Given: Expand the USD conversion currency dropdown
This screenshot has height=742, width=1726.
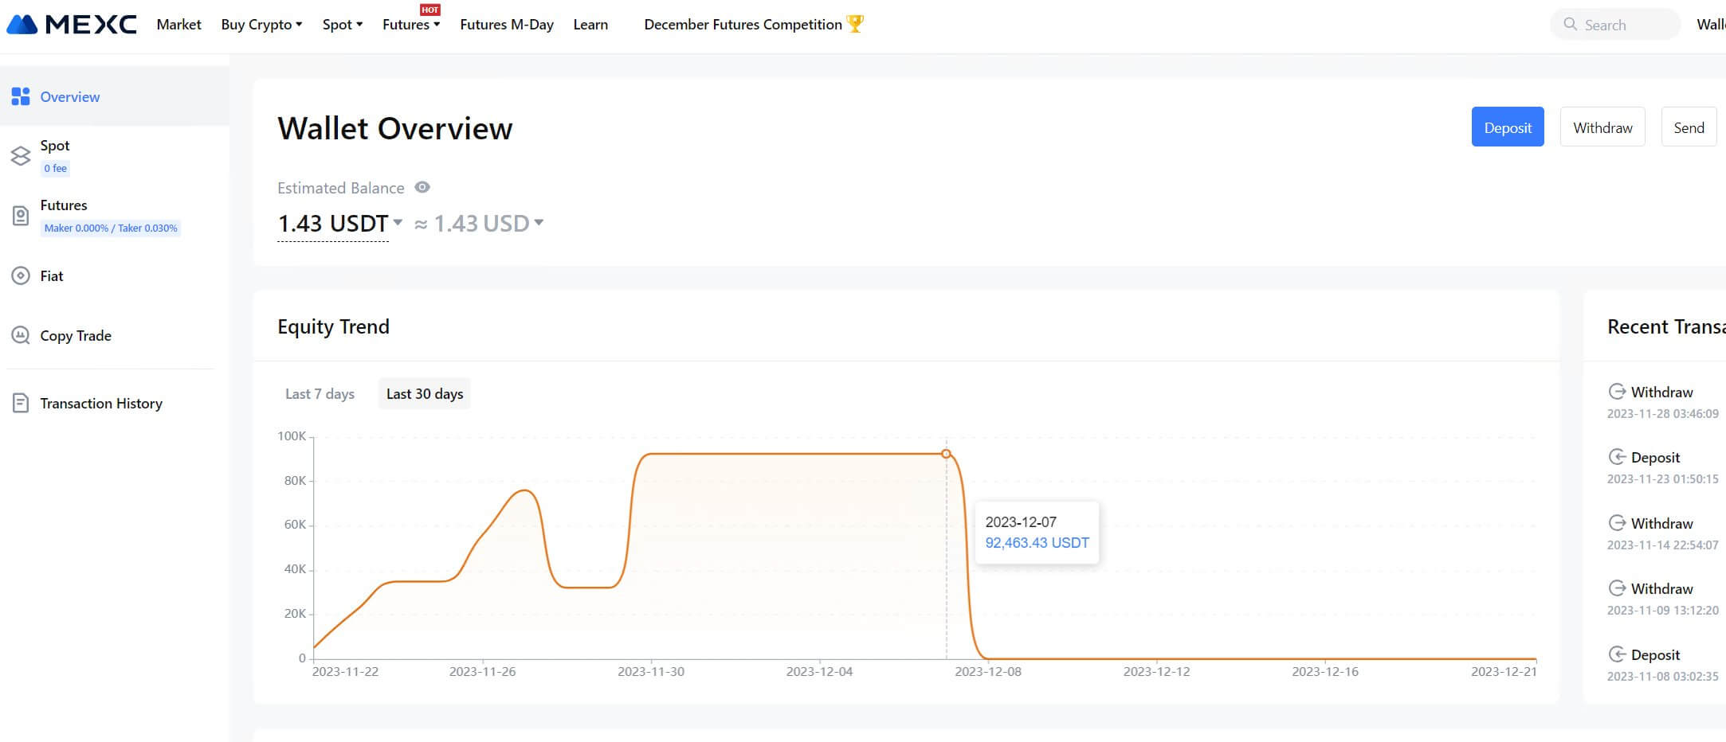Looking at the screenshot, I should click(x=539, y=222).
